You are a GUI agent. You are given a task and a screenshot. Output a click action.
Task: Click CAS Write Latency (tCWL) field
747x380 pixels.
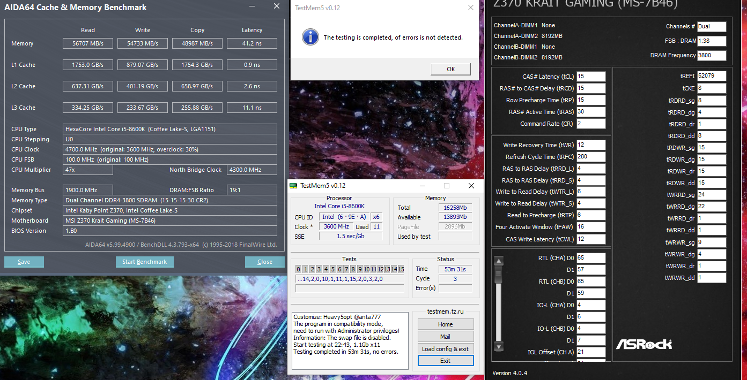click(x=591, y=239)
